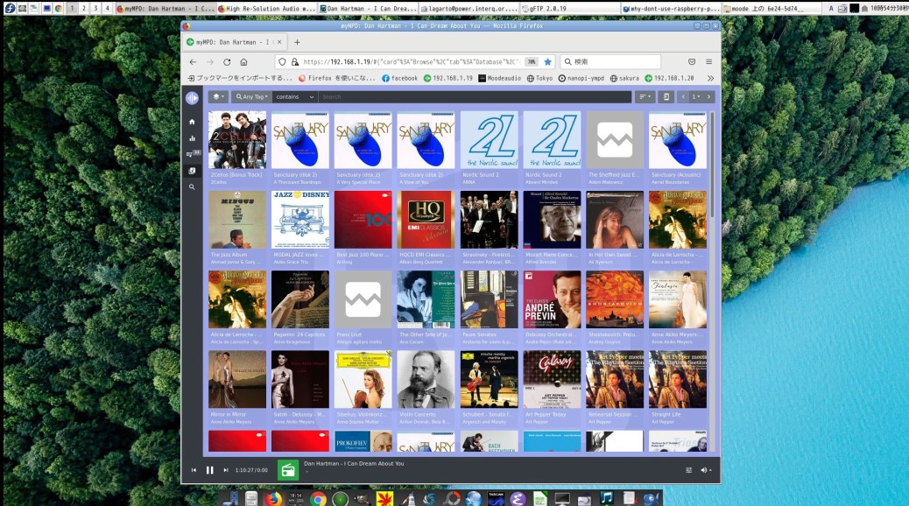Open the nanopi-ympd bookmark

(582, 78)
